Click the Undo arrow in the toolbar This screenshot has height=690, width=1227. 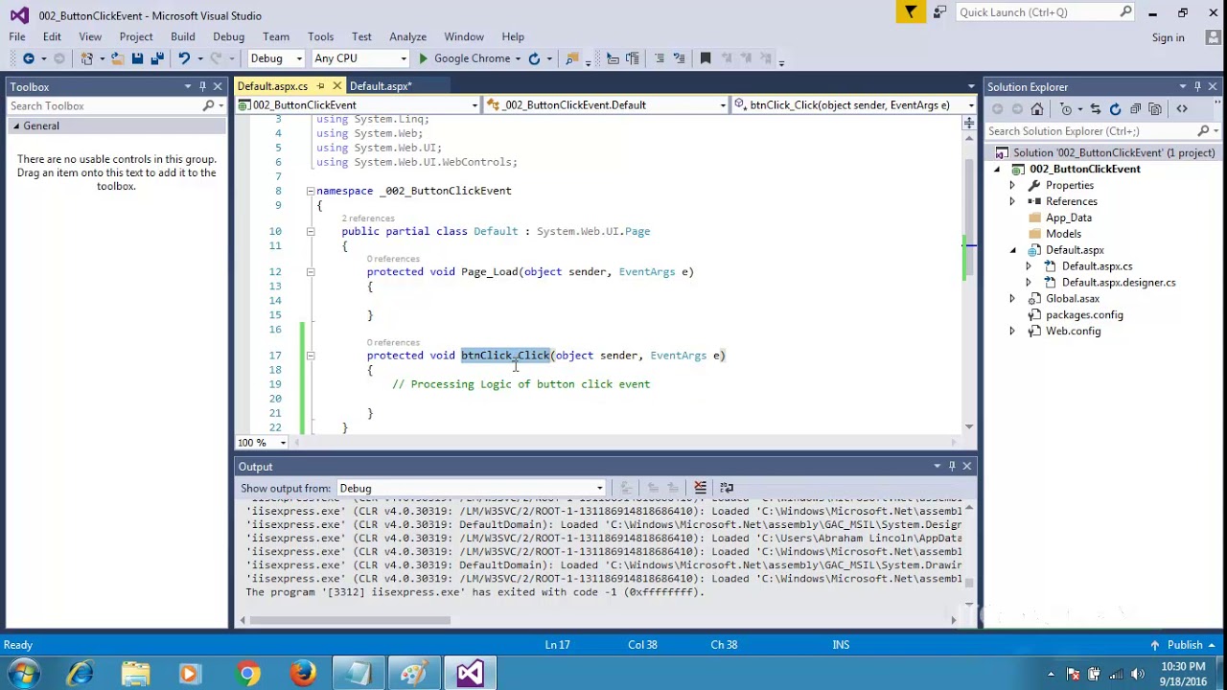(184, 58)
